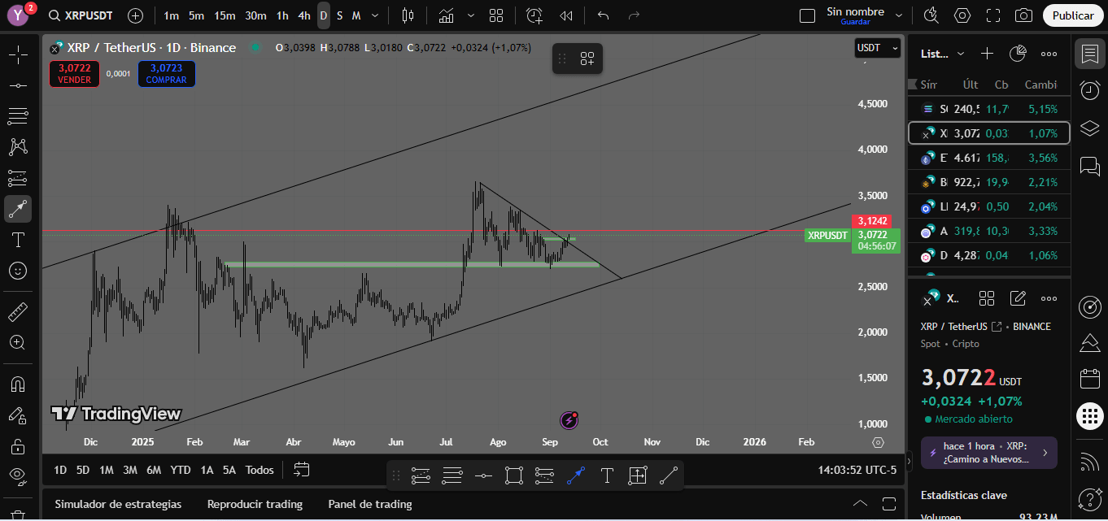Add symbol with plus icon in watchlist

click(987, 54)
